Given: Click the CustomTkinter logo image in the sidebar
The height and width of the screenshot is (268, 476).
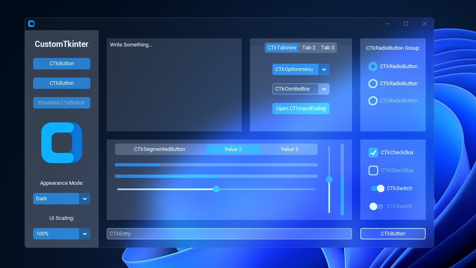Looking at the screenshot, I should 61,142.
